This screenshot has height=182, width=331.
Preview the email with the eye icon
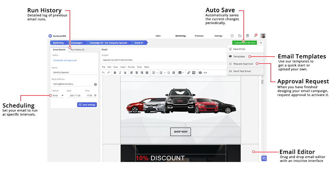[200, 73]
